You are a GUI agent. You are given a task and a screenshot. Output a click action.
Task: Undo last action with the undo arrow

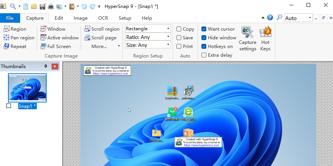[x=84, y=6]
